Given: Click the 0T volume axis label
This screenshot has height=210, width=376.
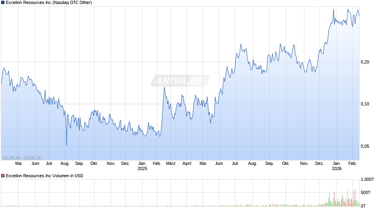Looking at the screenshot, I should pos(363,206).
